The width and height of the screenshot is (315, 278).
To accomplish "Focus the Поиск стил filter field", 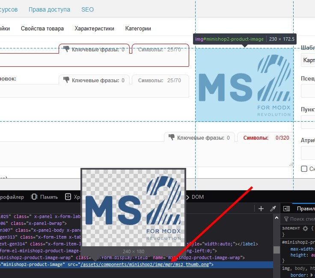I will tap(302, 219).
